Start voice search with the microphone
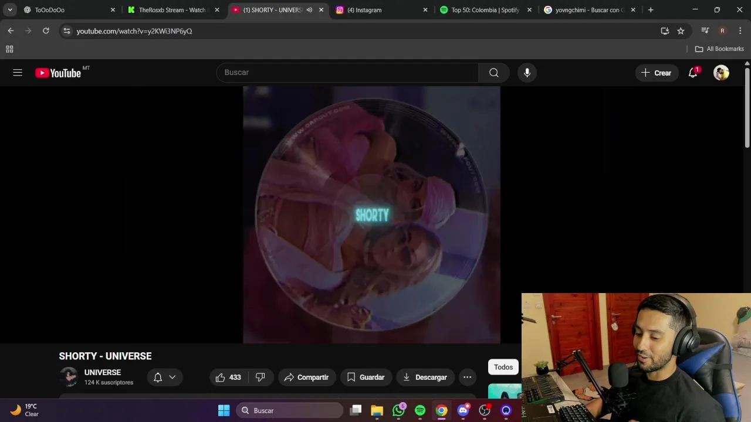 527,73
